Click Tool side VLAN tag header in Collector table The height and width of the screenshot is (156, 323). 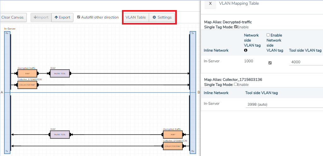[x=262, y=93]
